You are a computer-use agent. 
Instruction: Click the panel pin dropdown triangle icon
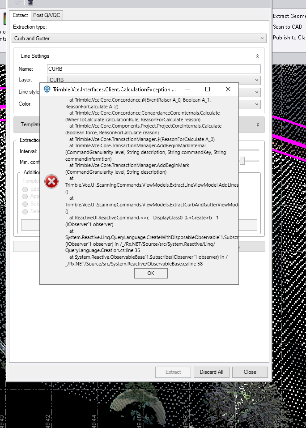tap(18, 3)
